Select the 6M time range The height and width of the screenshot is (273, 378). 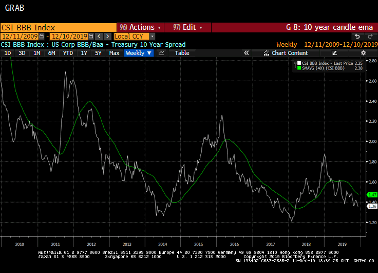point(51,53)
